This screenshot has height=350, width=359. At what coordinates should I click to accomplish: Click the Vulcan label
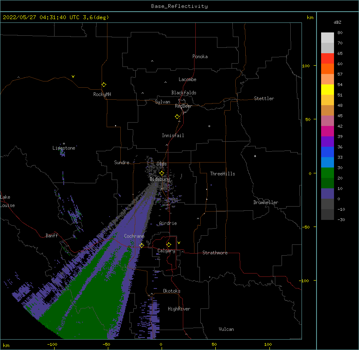point(226,329)
